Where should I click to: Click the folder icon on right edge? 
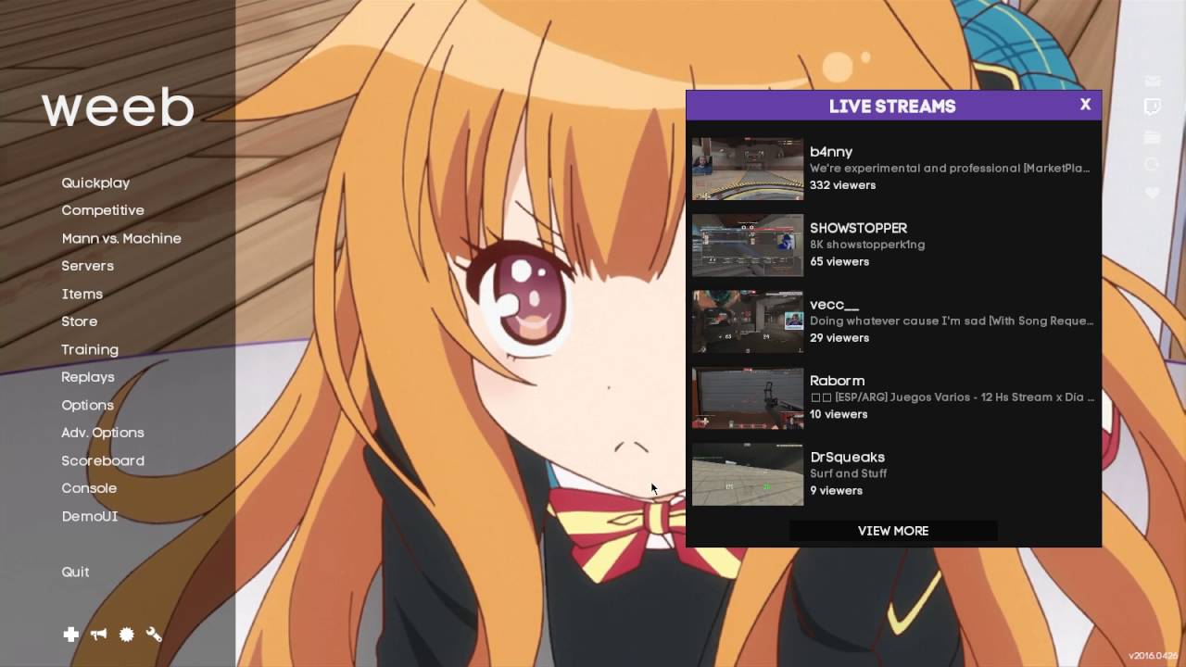[1153, 137]
